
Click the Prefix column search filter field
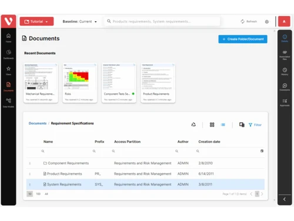tap(101, 151)
